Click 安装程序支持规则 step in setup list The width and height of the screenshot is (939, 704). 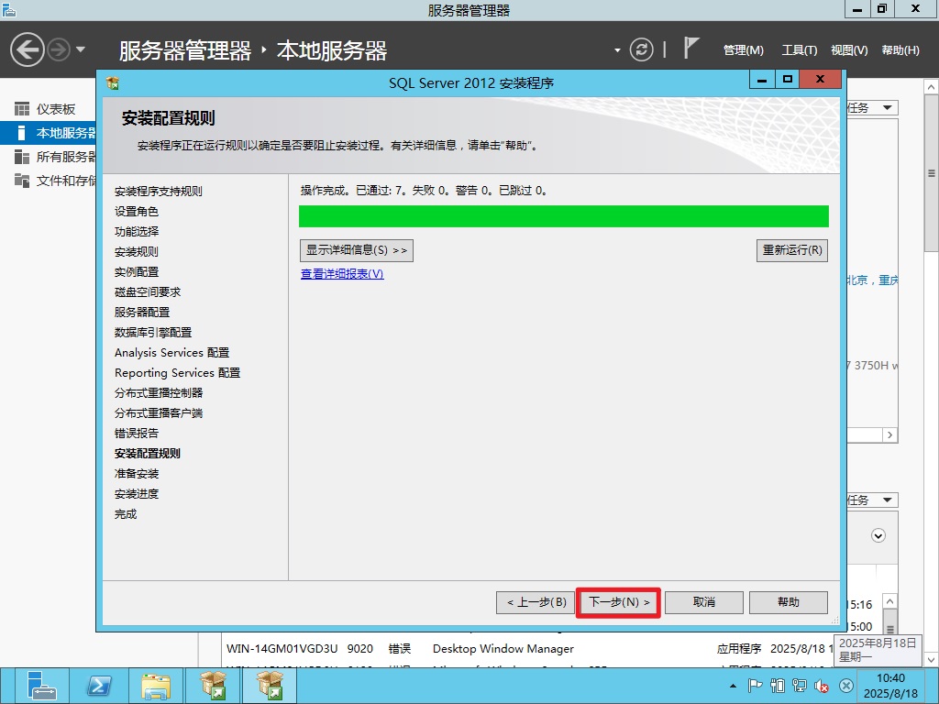(x=158, y=191)
